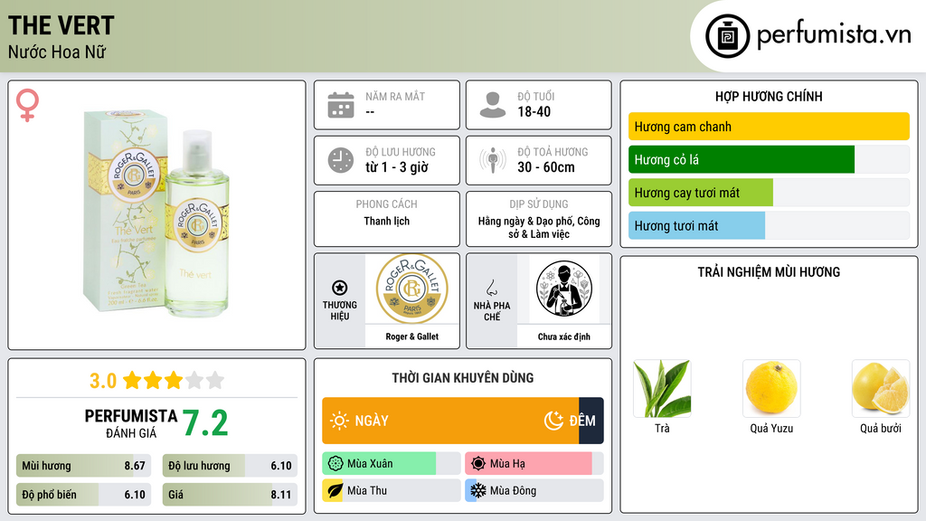Click the Độ phổ biến 6.10 score bar
The image size is (926, 521).
84,495
